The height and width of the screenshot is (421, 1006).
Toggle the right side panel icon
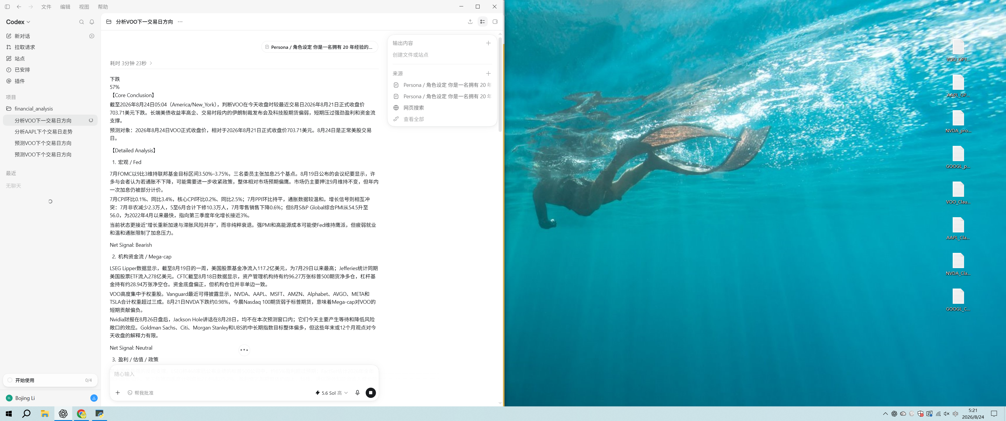(x=495, y=22)
